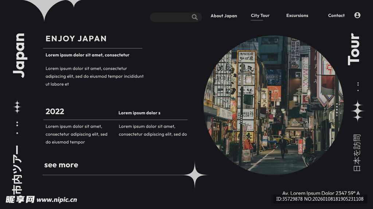
Task: Click the vertical 市内ツアー text
Action: 17,169
